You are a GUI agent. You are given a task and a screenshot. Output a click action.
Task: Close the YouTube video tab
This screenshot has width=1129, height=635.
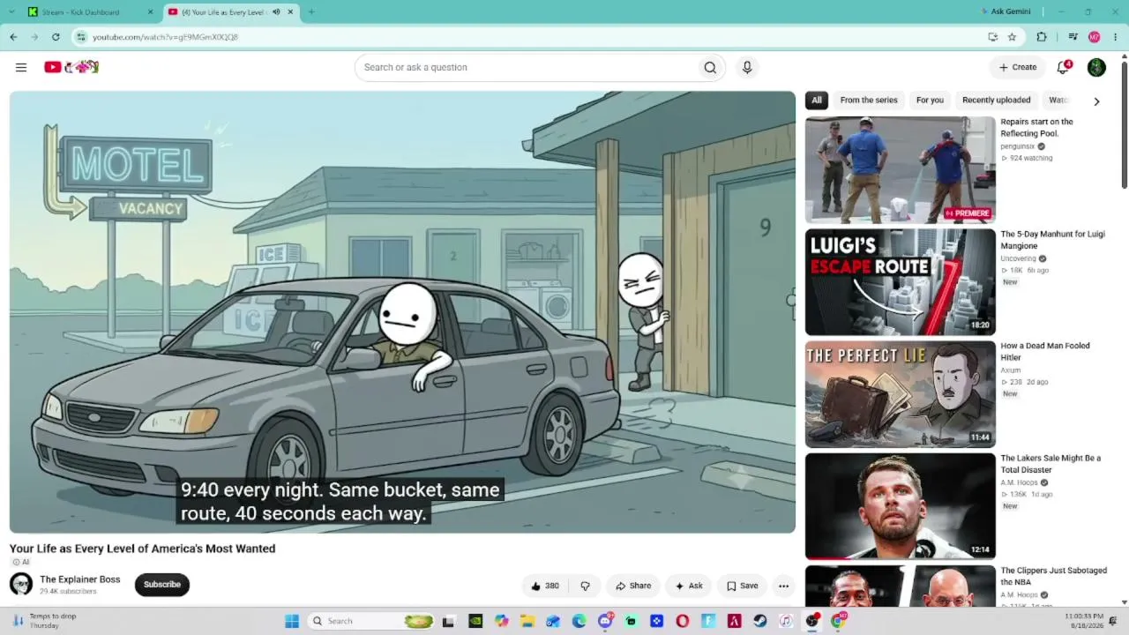[x=290, y=12]
